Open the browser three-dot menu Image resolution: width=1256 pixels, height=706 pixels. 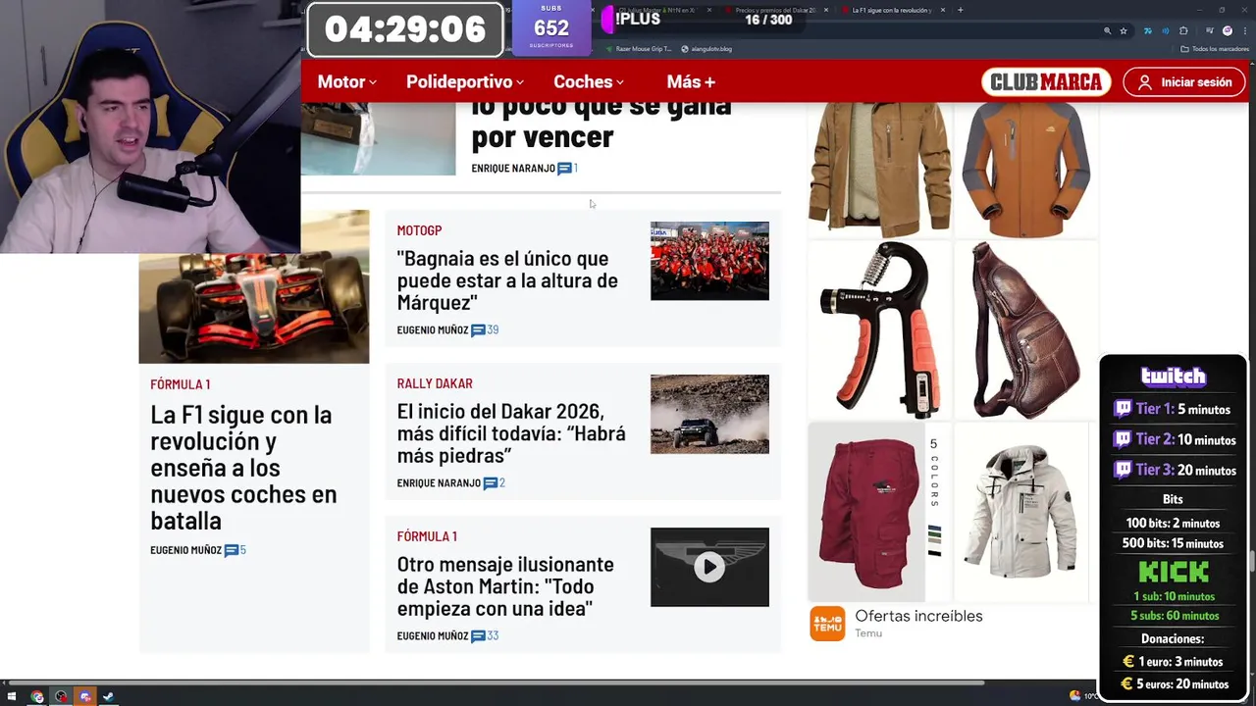pyautogui.click(x=1244, y=30)
